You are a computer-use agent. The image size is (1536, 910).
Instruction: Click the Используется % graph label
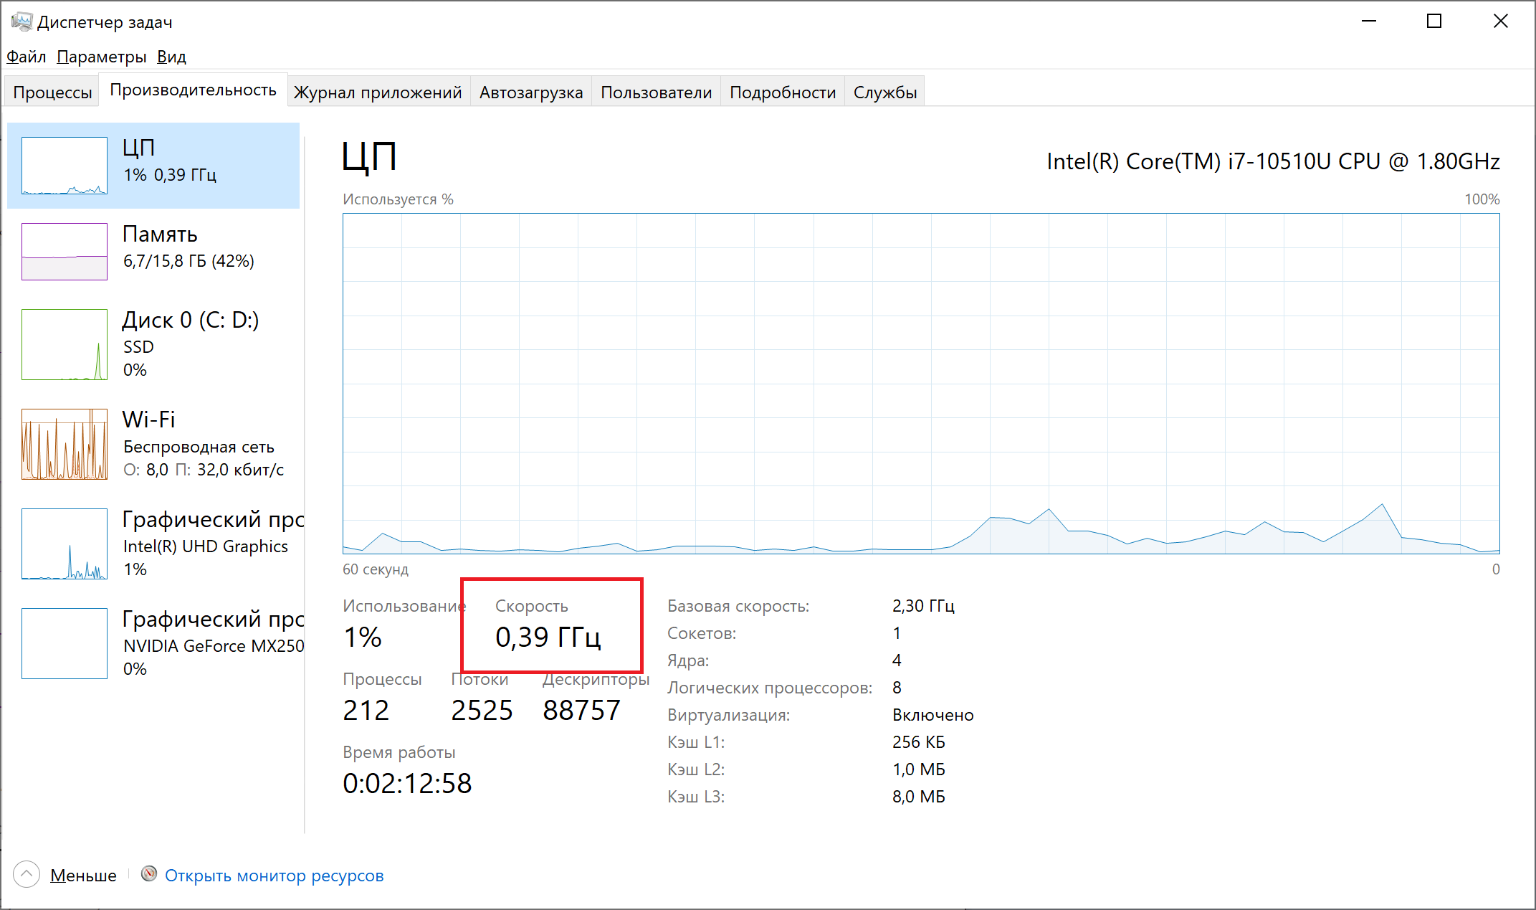[398, 199]
